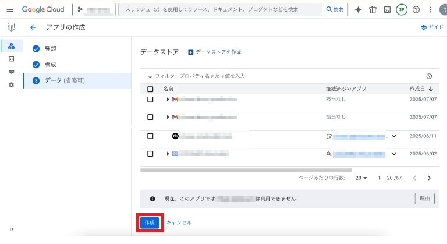
Task: Expand the first Gmail data store row
Action: (x=168, y=100)
